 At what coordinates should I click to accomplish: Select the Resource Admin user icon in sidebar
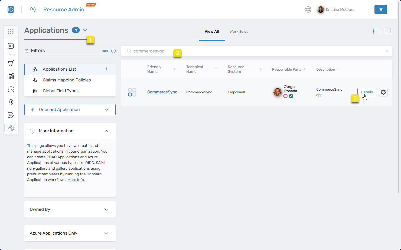11,128
